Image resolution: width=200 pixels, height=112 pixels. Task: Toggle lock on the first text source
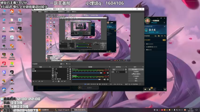[x=70, y=69]
